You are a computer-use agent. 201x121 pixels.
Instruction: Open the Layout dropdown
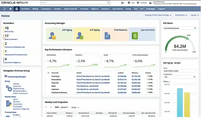[194, 15]
